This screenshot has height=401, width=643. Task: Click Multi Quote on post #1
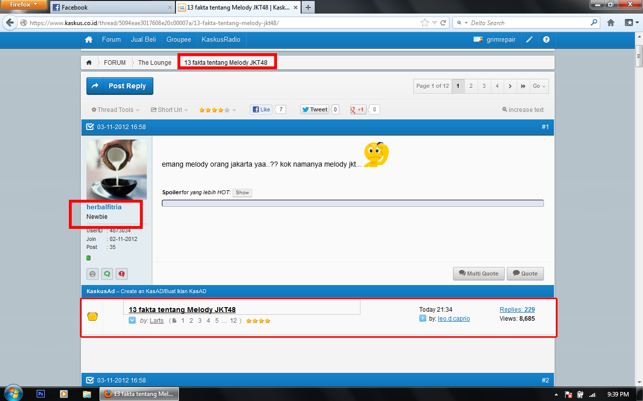click(x=478, y=274)
